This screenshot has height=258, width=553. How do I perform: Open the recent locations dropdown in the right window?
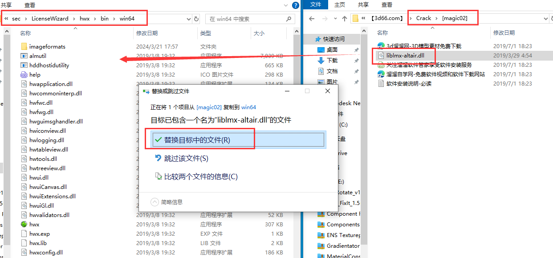334,19
